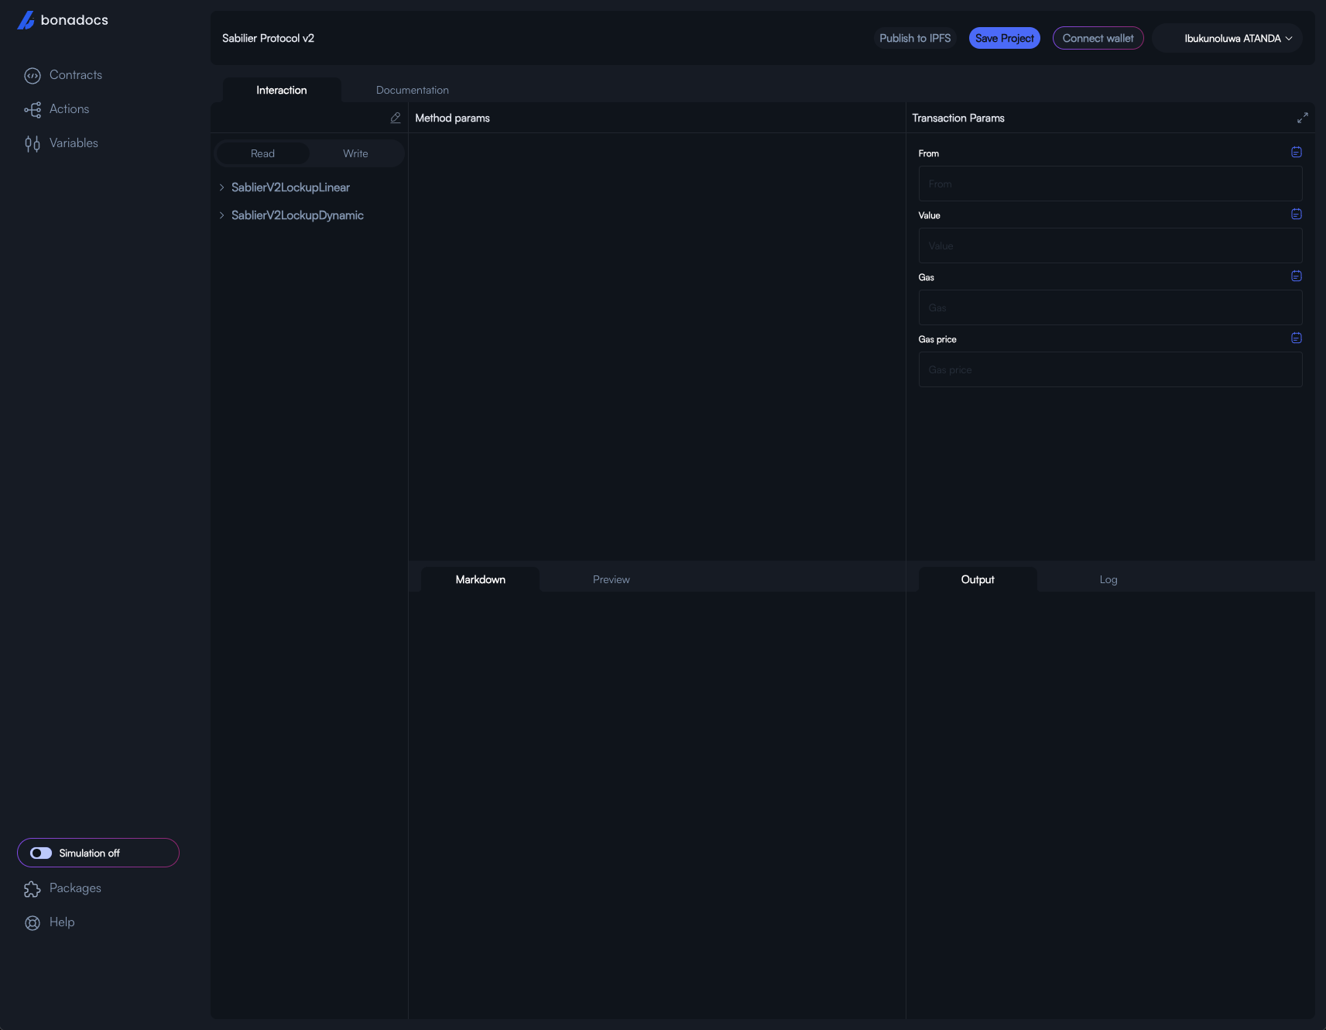This screenshot has height=1030, width=1326.
Task: Select the Write methods filter
Action: pyautogui.click(x=355, y=153)
